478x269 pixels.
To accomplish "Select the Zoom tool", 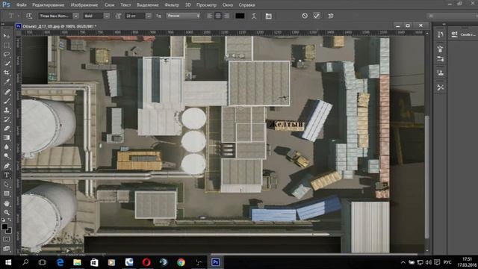I will [7, 212].
